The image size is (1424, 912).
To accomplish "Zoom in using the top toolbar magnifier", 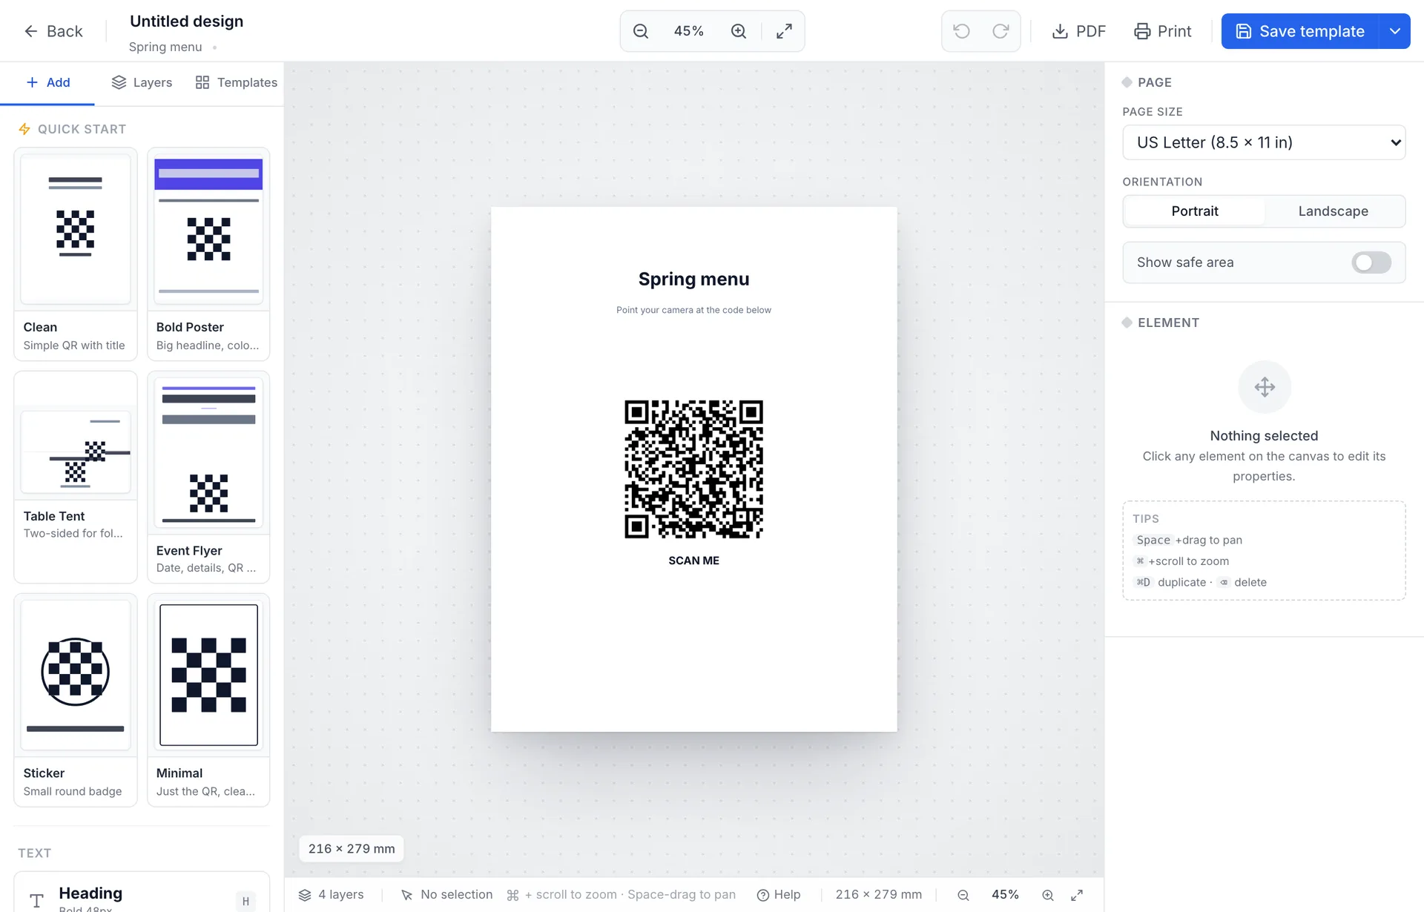I will pos(738,31).
